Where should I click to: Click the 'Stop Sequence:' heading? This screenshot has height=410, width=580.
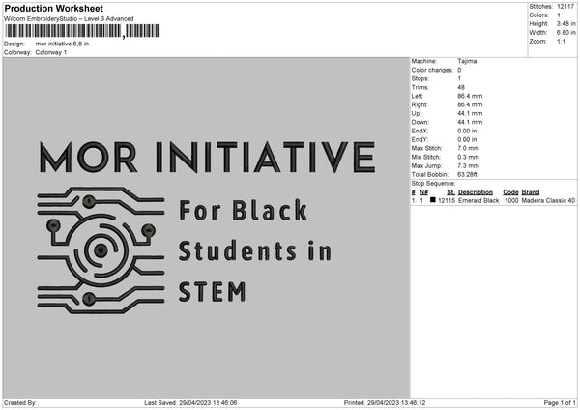433,184
